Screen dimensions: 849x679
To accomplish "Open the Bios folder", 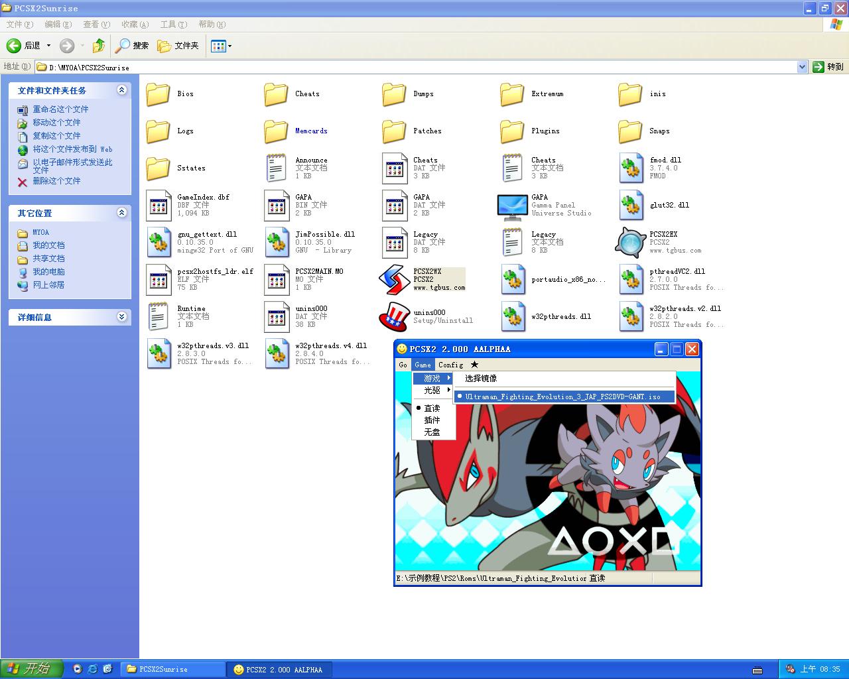I will [158, 94].
